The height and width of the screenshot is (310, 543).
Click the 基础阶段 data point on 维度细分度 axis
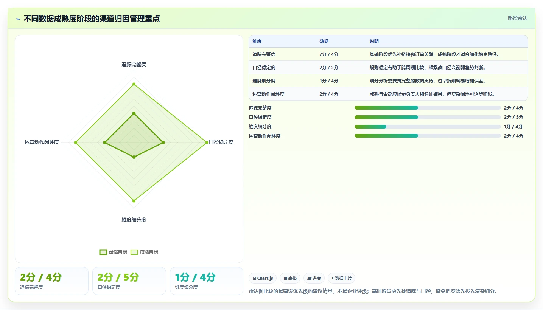point(134,157)
